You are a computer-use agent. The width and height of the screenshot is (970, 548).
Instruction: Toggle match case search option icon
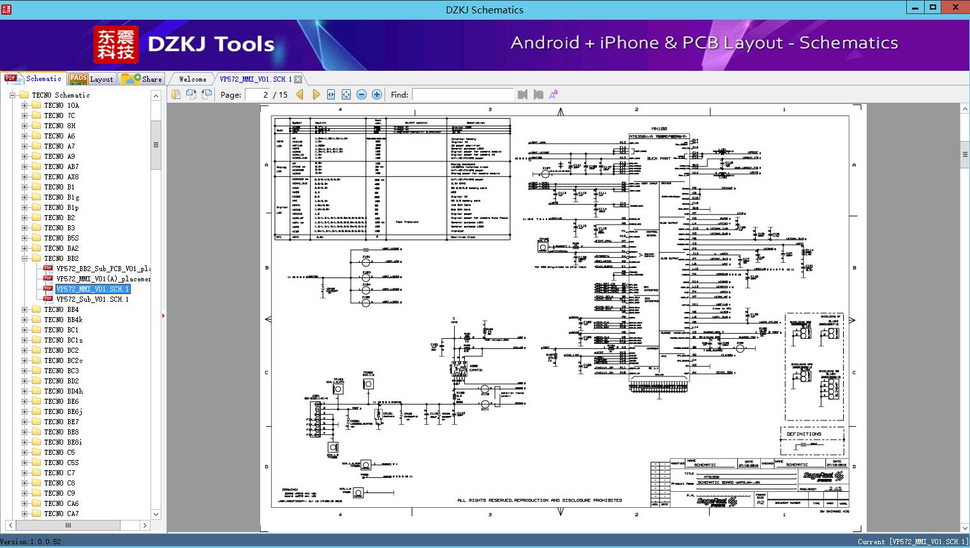(554, 94)
